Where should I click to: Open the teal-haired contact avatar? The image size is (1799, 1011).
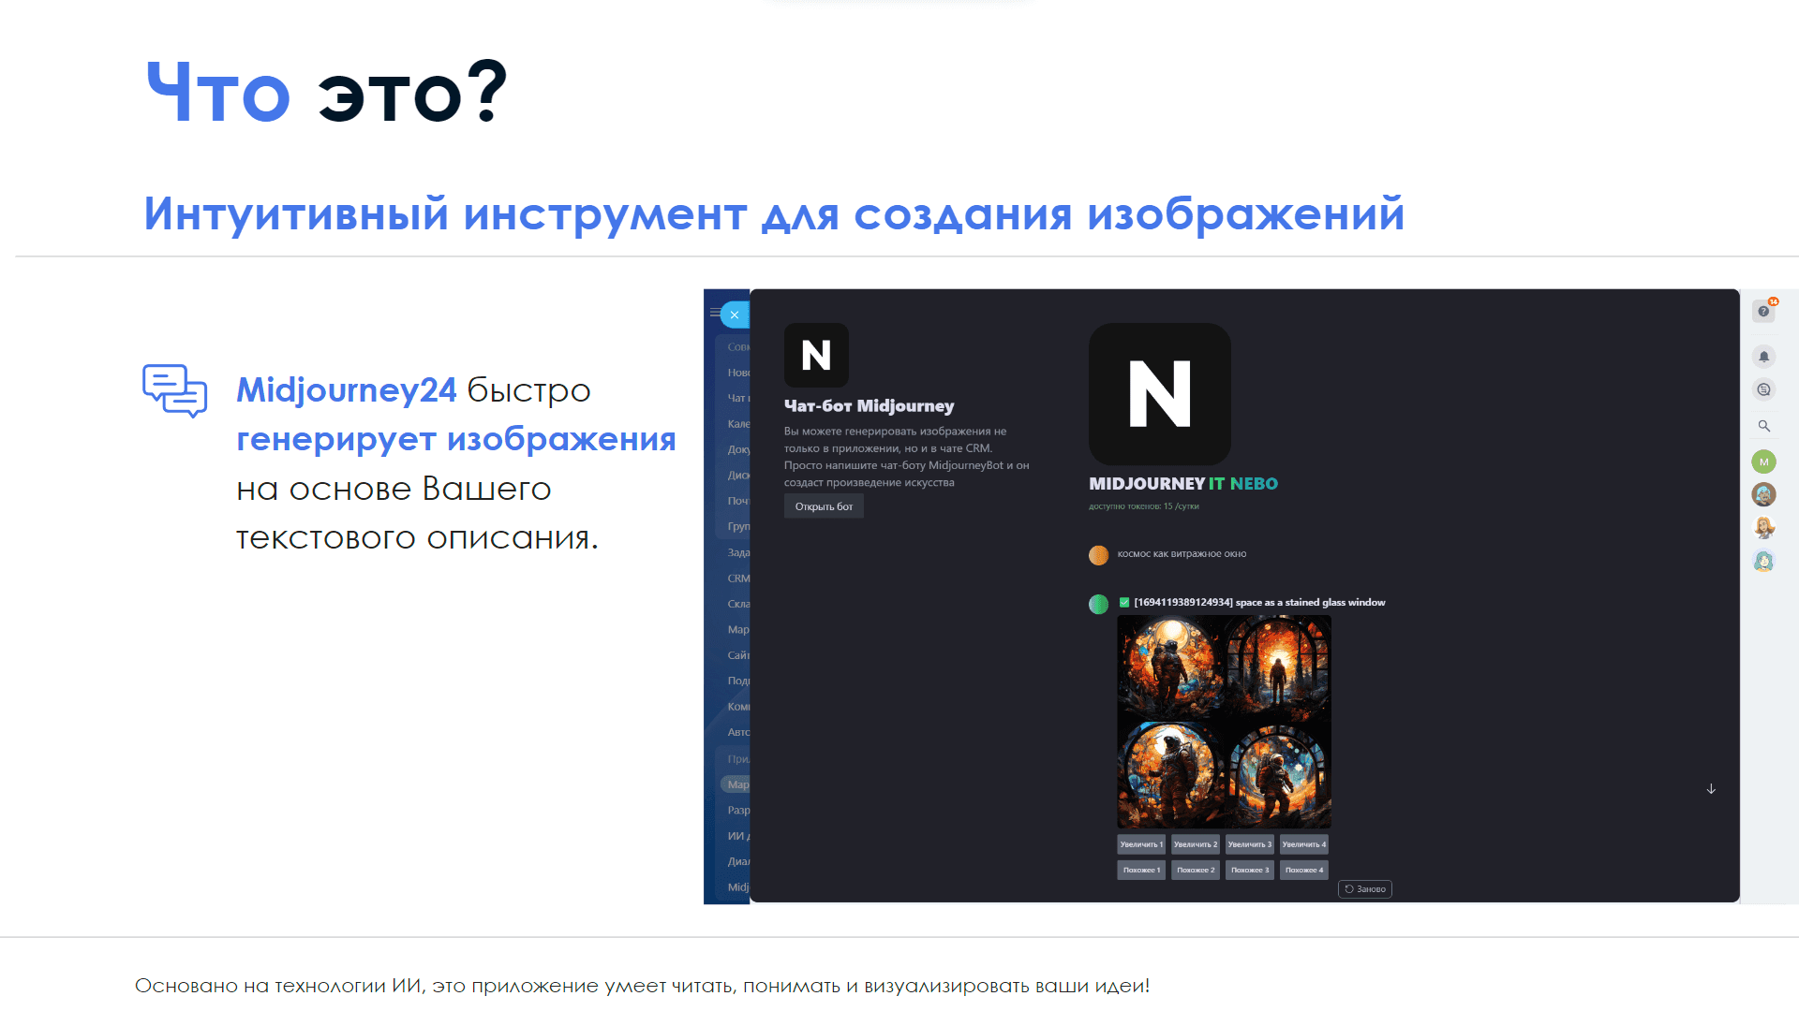(x=1763, y=561)
